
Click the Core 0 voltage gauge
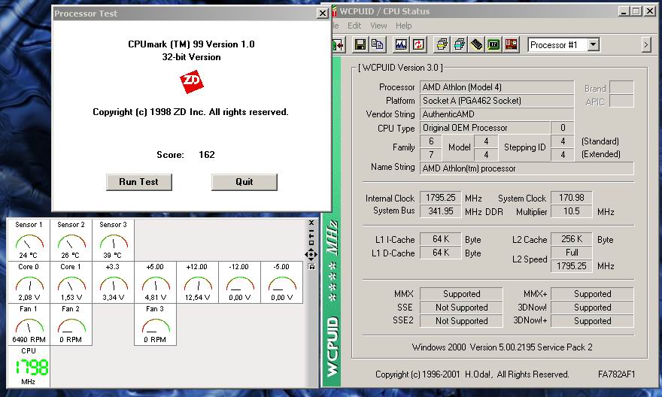[29, 282]
